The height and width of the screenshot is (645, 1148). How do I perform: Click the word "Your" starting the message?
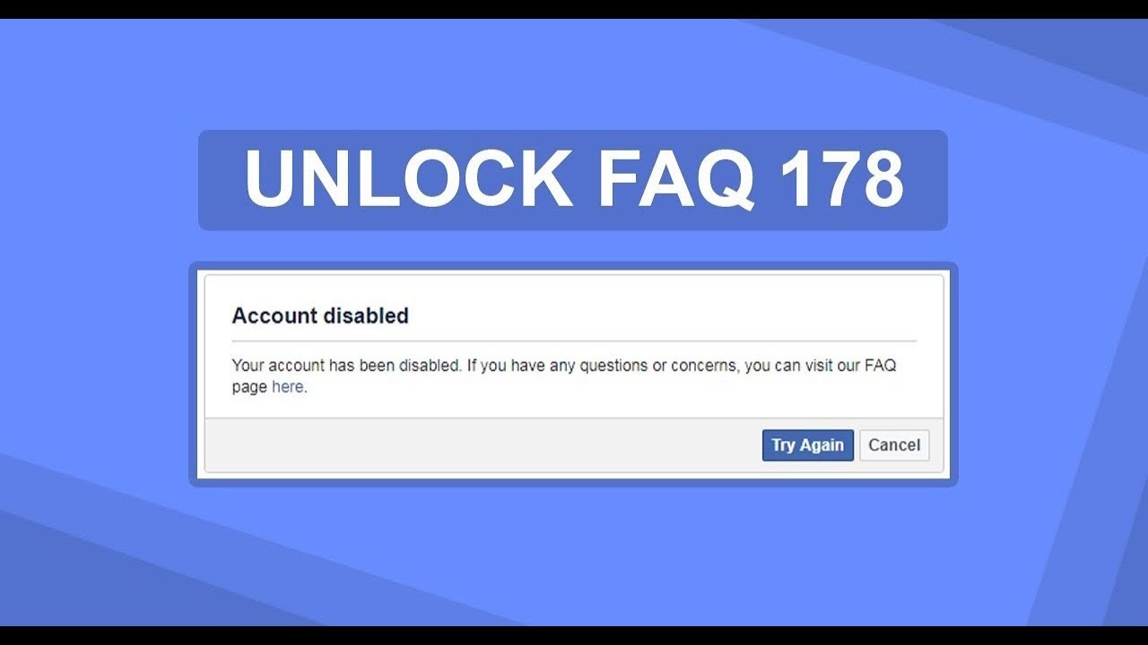pyautogui.click(x=248, y=366)
